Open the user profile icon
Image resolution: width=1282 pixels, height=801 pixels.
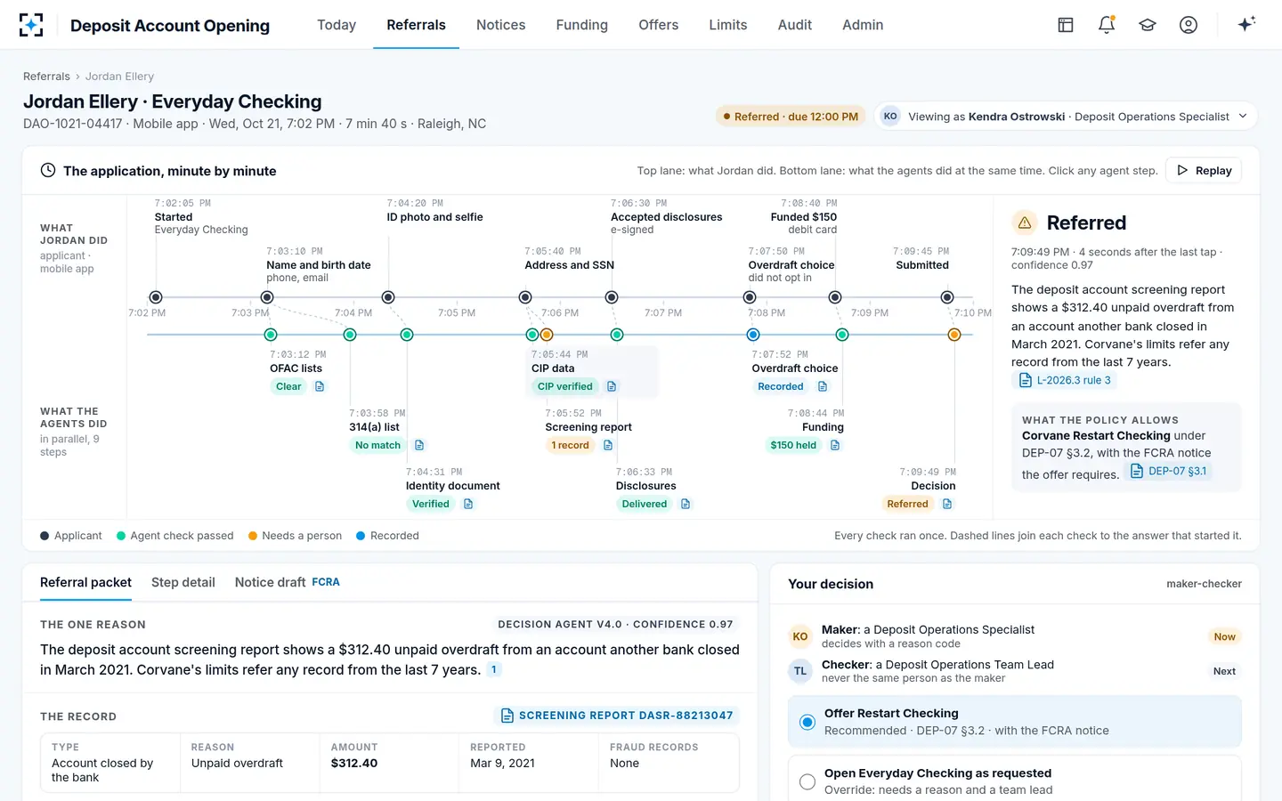[x=1189, y=25]
